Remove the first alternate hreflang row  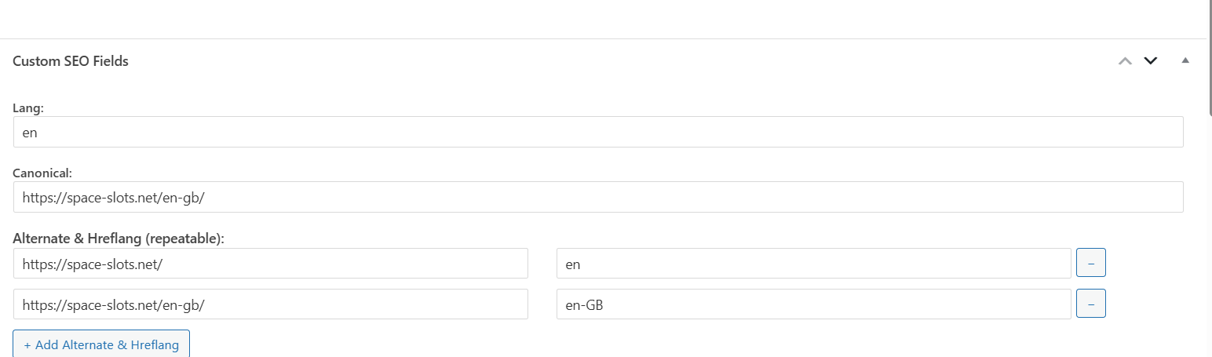[1090, 264]
